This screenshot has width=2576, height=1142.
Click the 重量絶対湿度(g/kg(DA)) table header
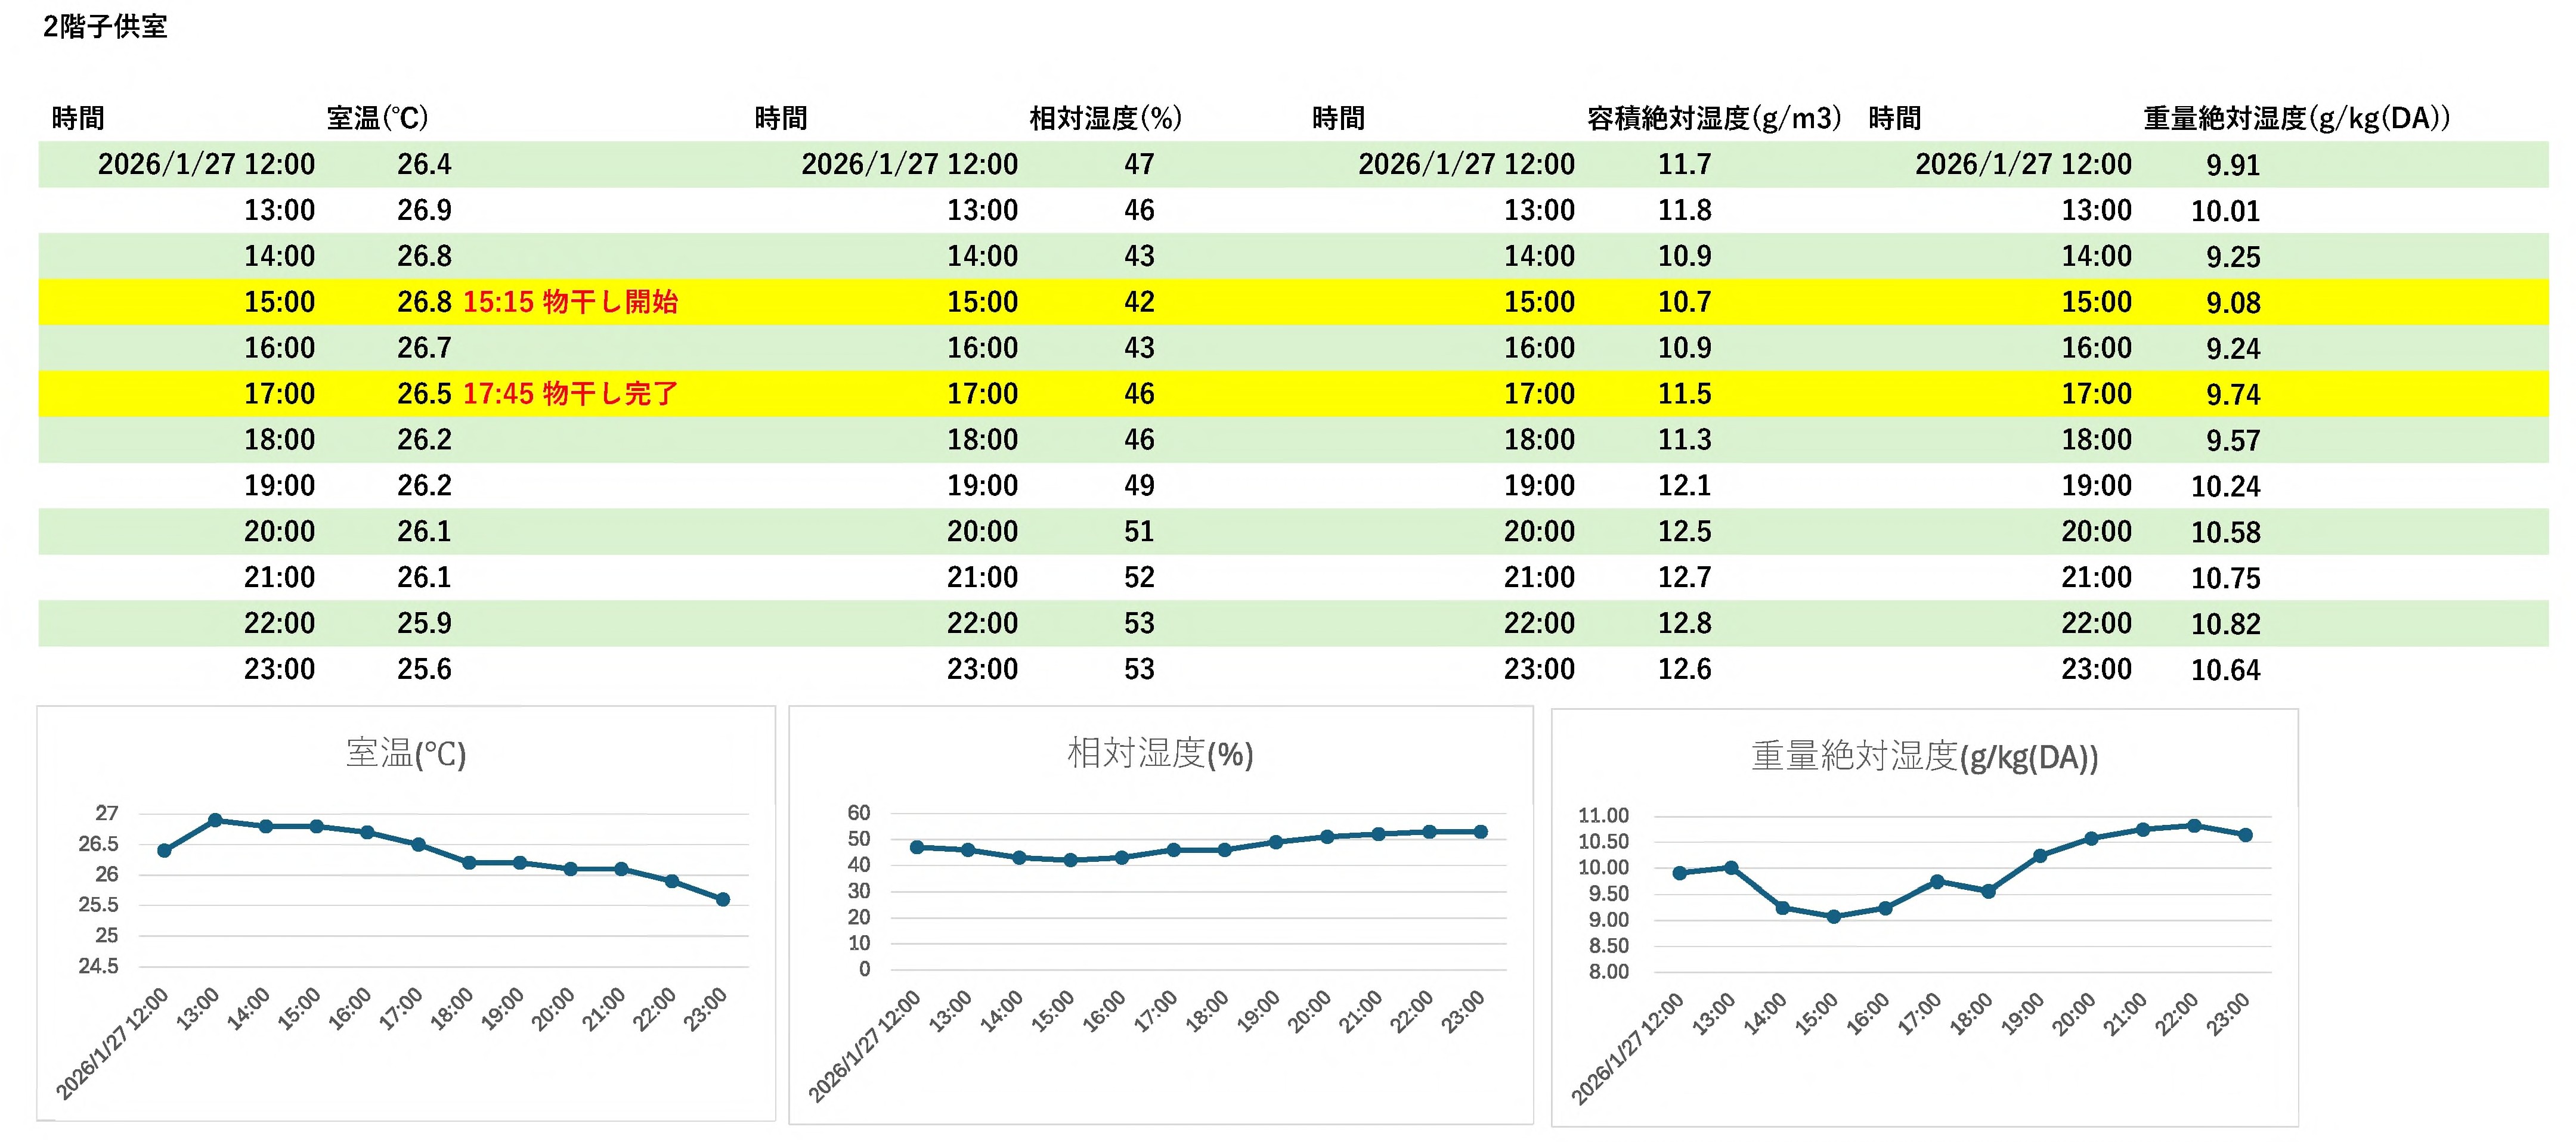tap(2296, 118)
